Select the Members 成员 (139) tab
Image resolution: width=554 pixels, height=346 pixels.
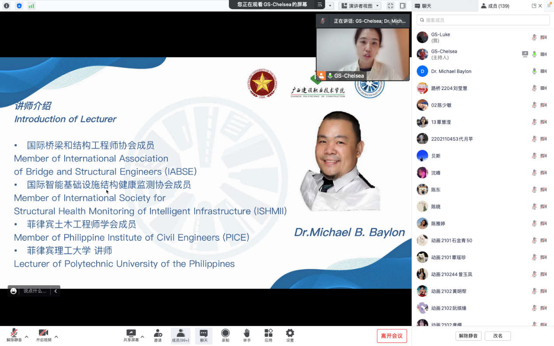point(495,6)
